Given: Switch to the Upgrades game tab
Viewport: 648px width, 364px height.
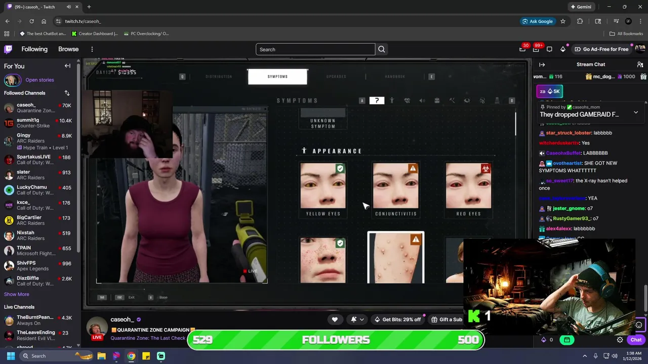Looking at the screenshot, I should [336, 77].
